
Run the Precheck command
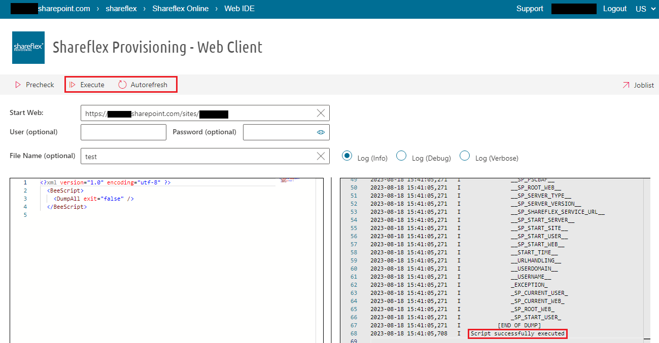[34, 85]
